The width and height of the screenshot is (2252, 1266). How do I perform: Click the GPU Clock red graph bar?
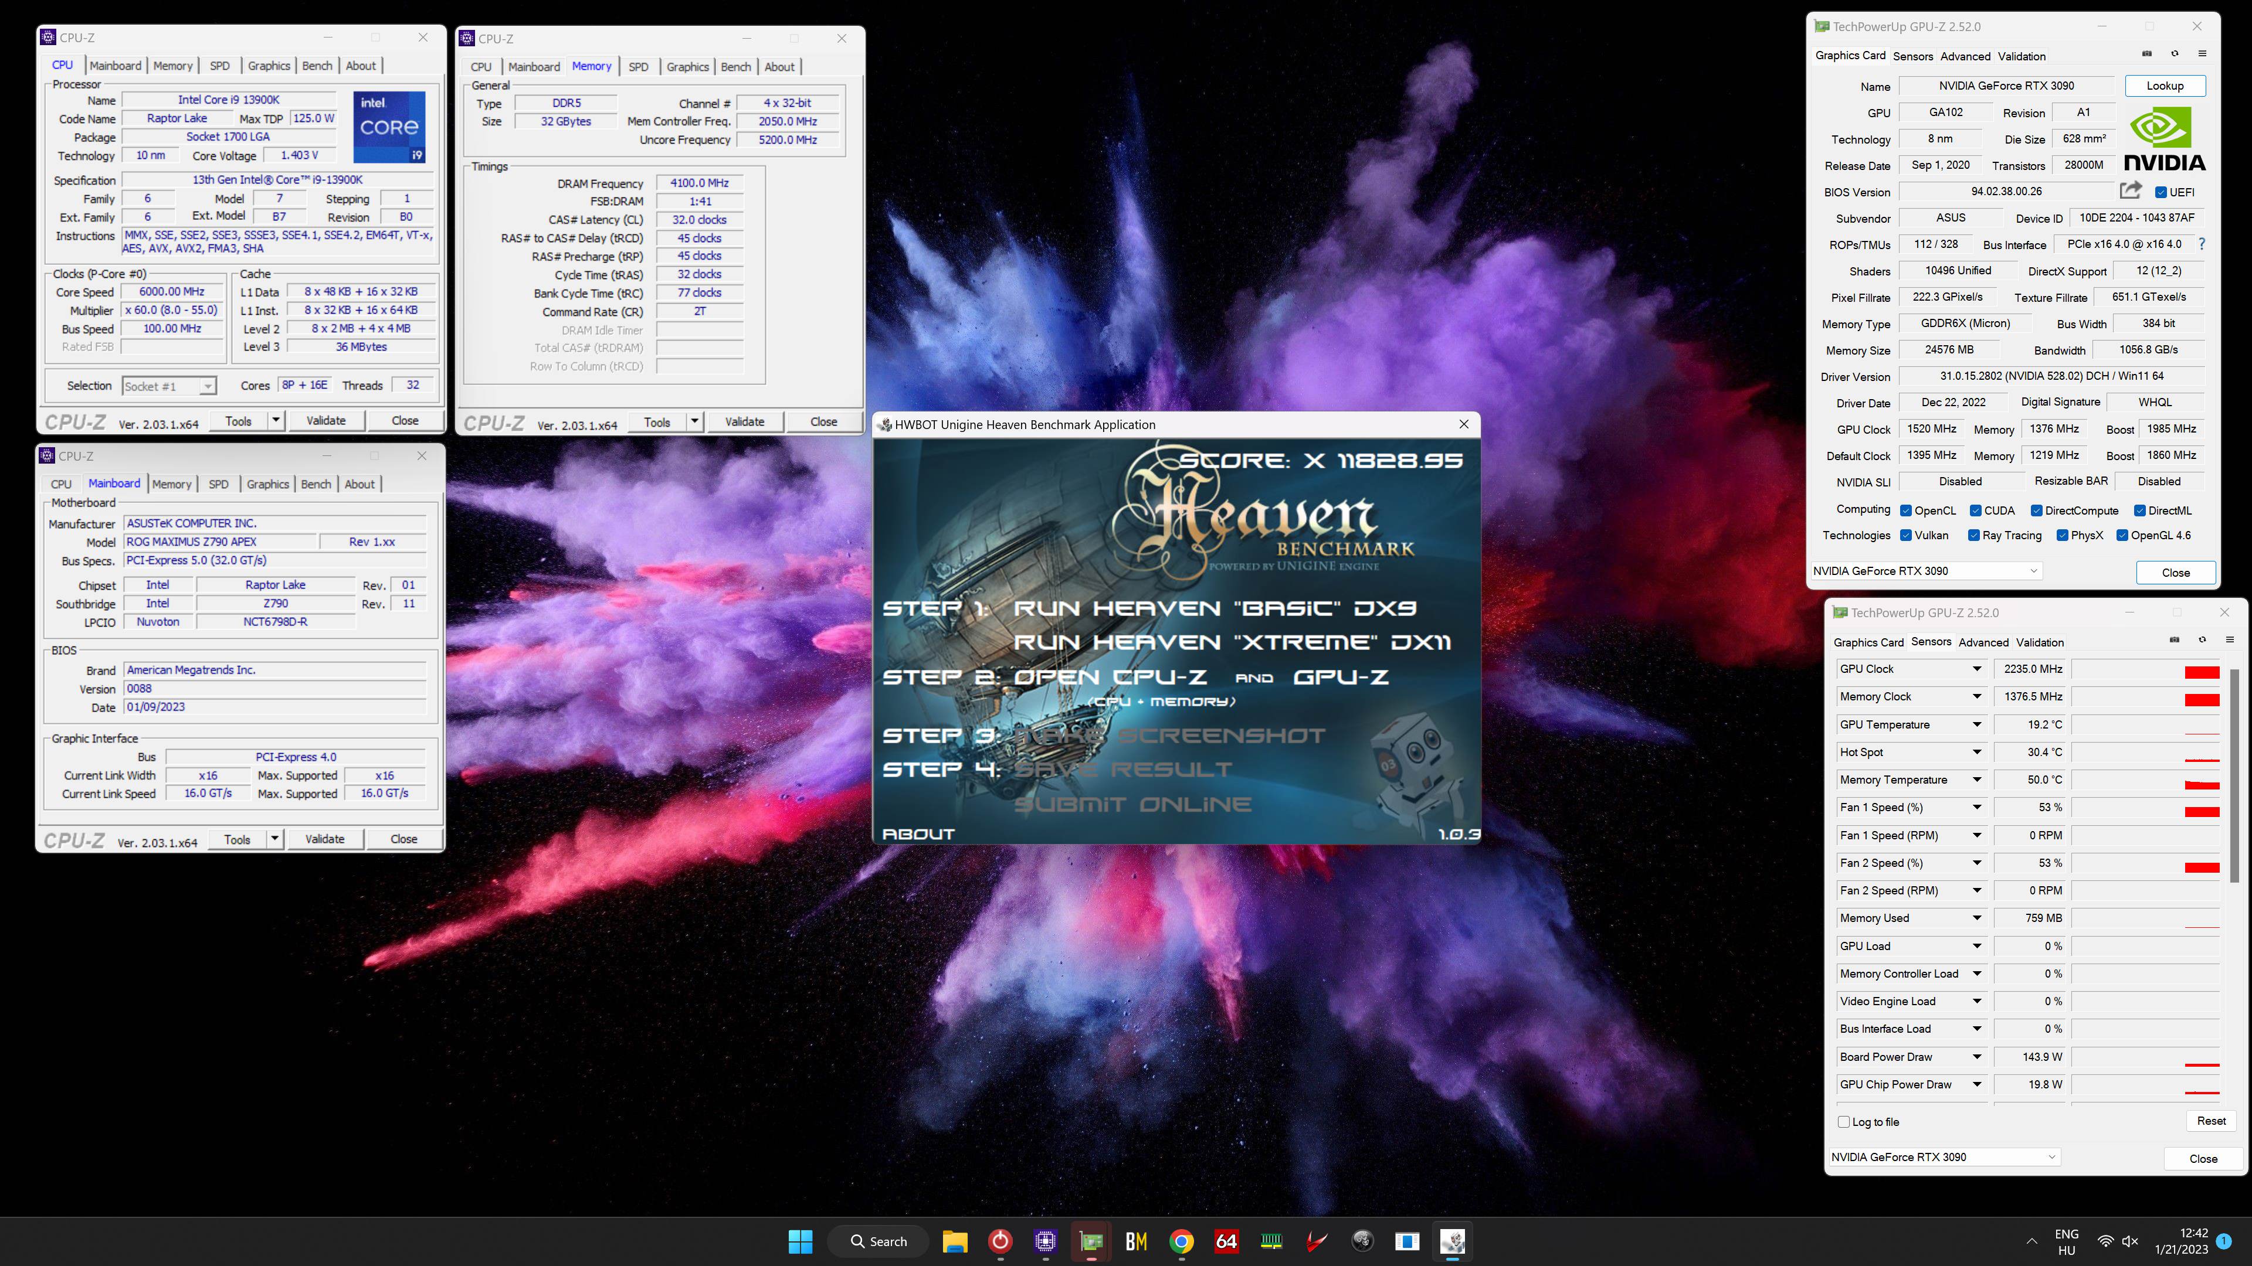coord(2202,672)
